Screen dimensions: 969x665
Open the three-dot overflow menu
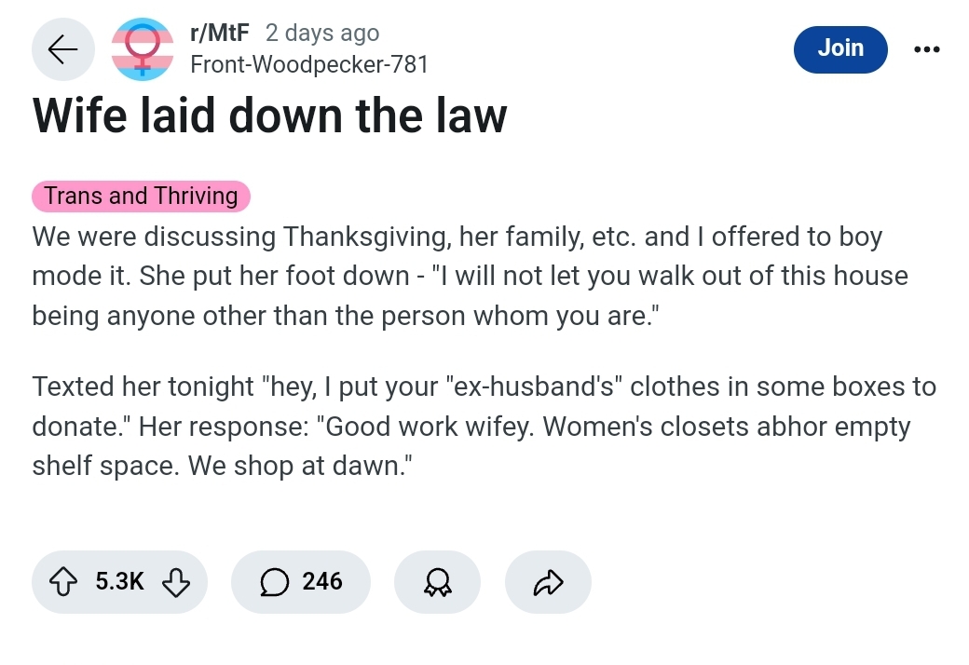(x=926, y=49)
